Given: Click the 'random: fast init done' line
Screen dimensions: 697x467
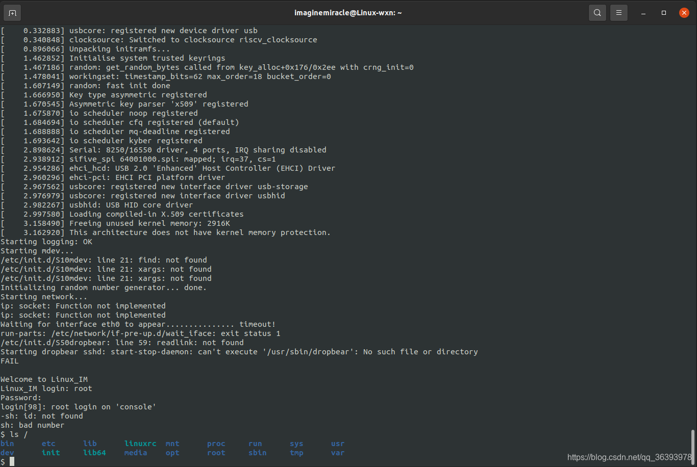Looking at the screenshot, I should (86, 86).
